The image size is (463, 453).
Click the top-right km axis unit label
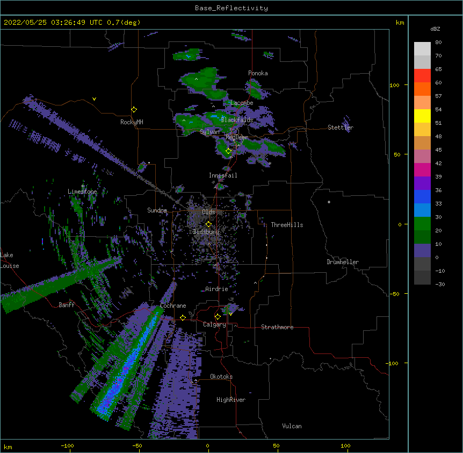[400, 23]
